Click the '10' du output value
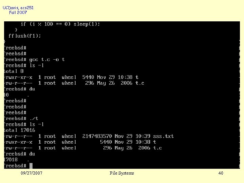 point(6,95)
